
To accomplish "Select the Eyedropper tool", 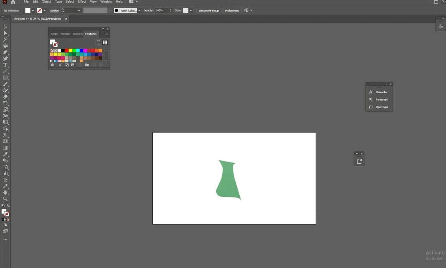I will (5, 154).
